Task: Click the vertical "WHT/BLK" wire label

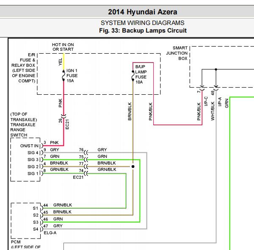Action: click(213, 111)
